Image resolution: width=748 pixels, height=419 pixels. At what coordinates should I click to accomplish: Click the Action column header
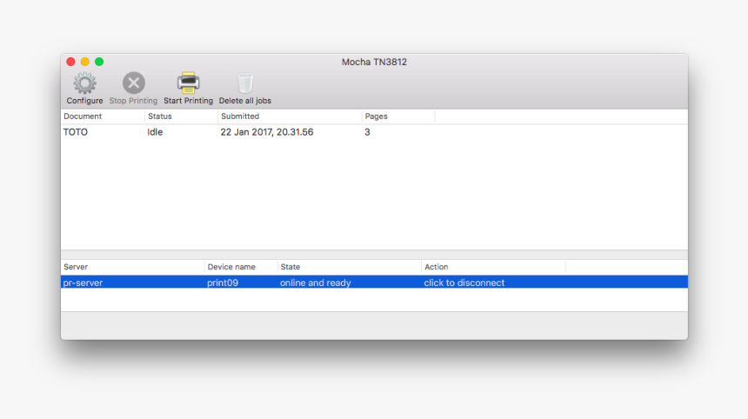(493, 267)
